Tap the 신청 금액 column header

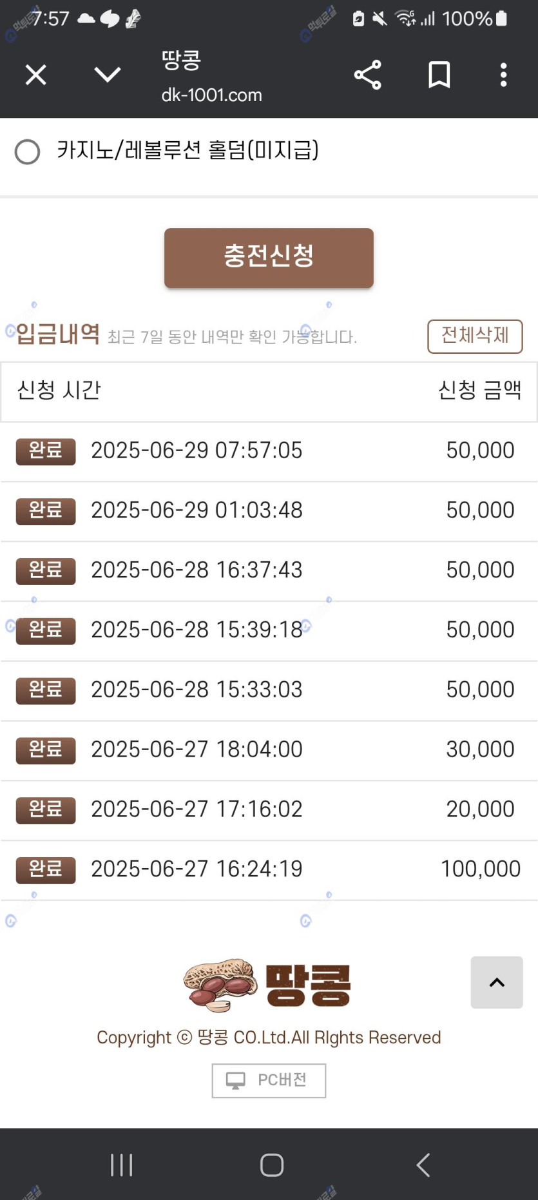(479, 391)
